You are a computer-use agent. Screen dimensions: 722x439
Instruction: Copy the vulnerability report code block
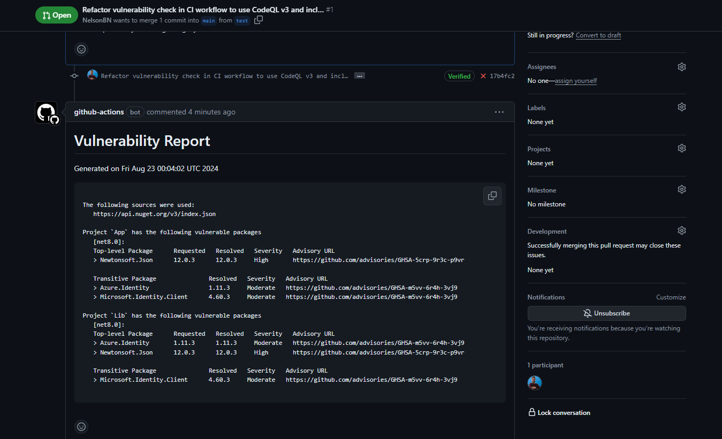[x=492, y=196]
